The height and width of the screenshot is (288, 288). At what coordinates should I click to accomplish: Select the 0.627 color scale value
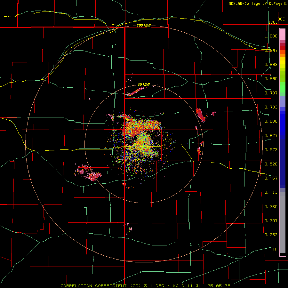coord(271,136)
